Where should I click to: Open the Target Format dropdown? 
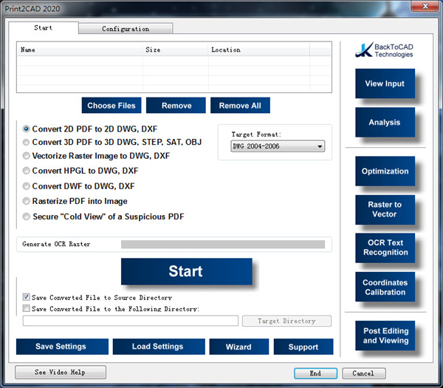click(278, 146)
